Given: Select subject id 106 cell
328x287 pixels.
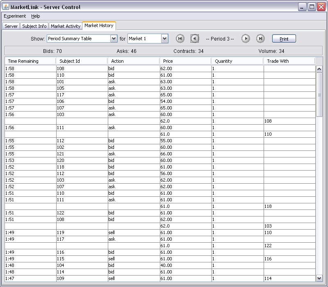Looking at the screenshot, I should pos(82,101).
